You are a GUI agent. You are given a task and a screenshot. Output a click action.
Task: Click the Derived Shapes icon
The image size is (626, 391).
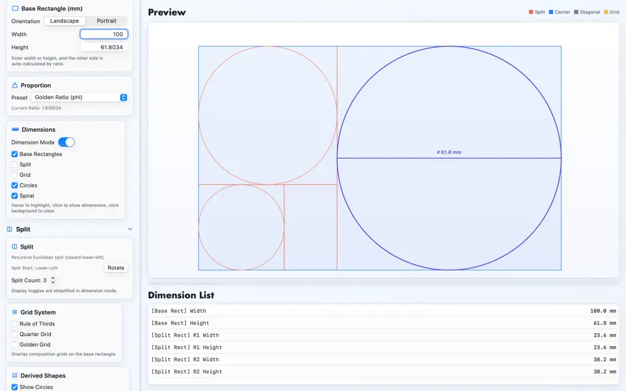(x=15, y=375)
